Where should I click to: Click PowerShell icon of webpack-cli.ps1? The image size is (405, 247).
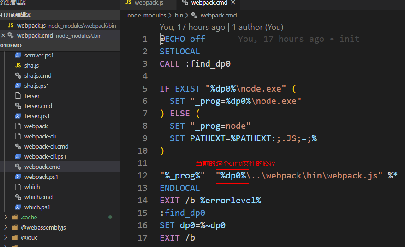(18, 156)
